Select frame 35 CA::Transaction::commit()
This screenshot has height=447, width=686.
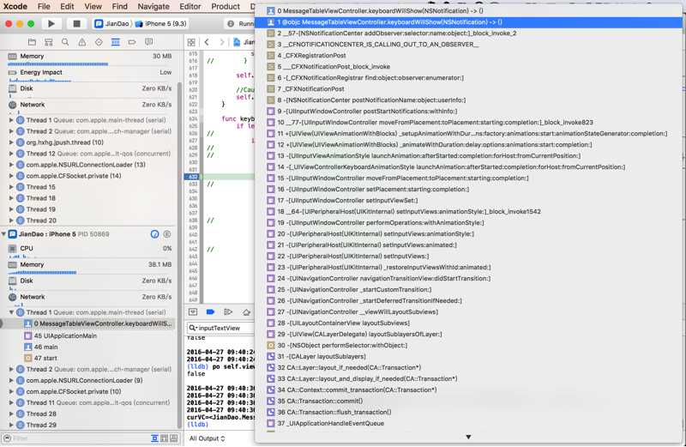pos(468,401)
